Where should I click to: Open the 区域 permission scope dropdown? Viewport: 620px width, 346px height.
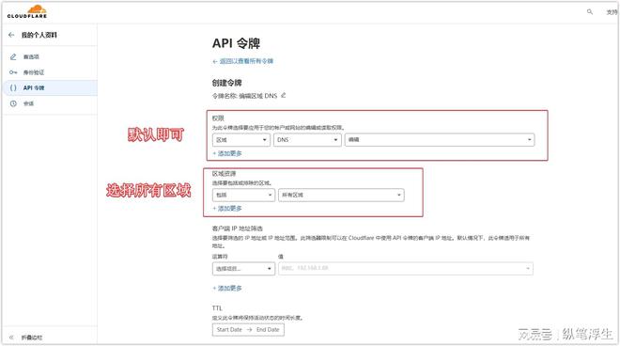tap(241, 140)
